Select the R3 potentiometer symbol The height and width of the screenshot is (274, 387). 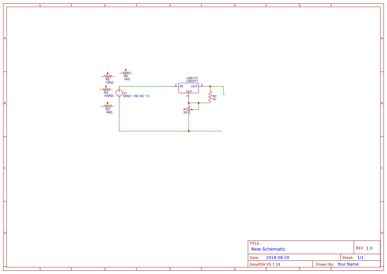tap(108, 105)
